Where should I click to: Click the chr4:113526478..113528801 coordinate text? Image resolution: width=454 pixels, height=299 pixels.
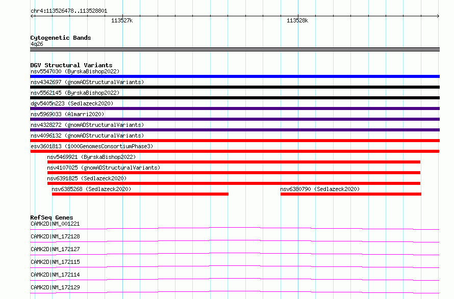coord(69,11)
